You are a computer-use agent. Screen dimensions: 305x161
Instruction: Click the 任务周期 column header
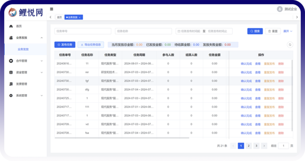(x=139, y=55)
